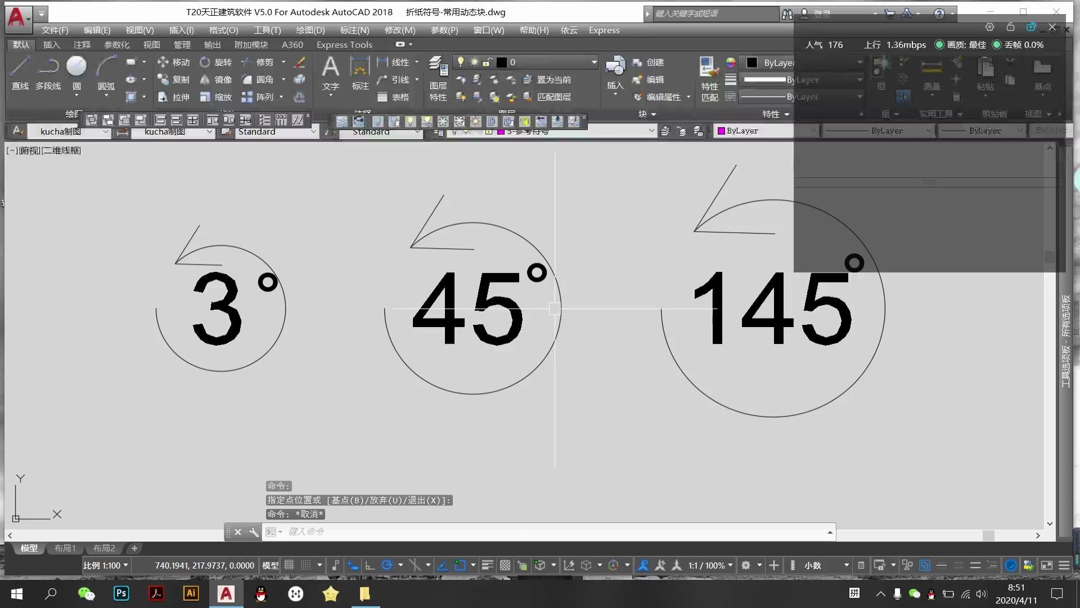
Task: Click the Text (文字) annotation tool
Action: point(330,67)
